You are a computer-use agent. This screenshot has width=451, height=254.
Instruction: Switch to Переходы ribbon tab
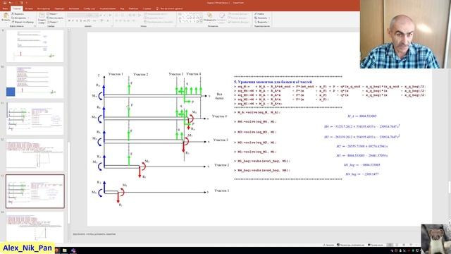click(59, 8)
